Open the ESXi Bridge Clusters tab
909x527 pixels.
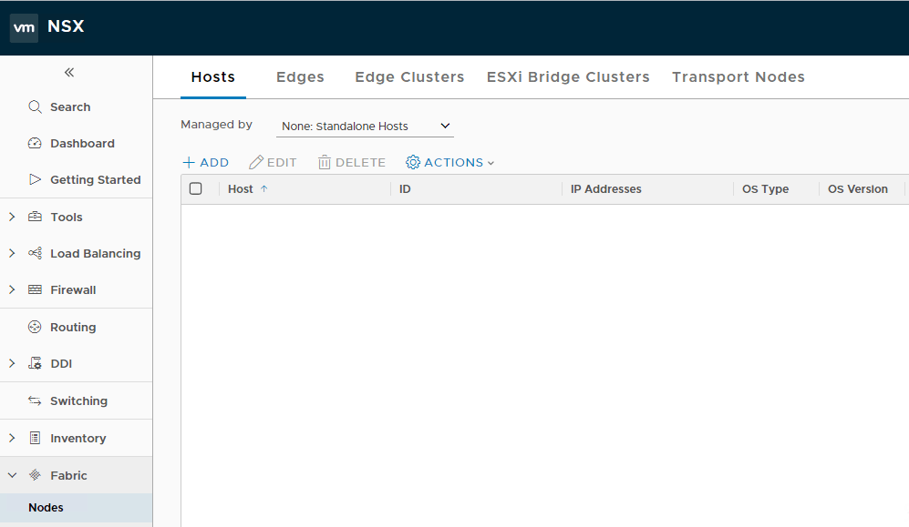click(568, 77)
